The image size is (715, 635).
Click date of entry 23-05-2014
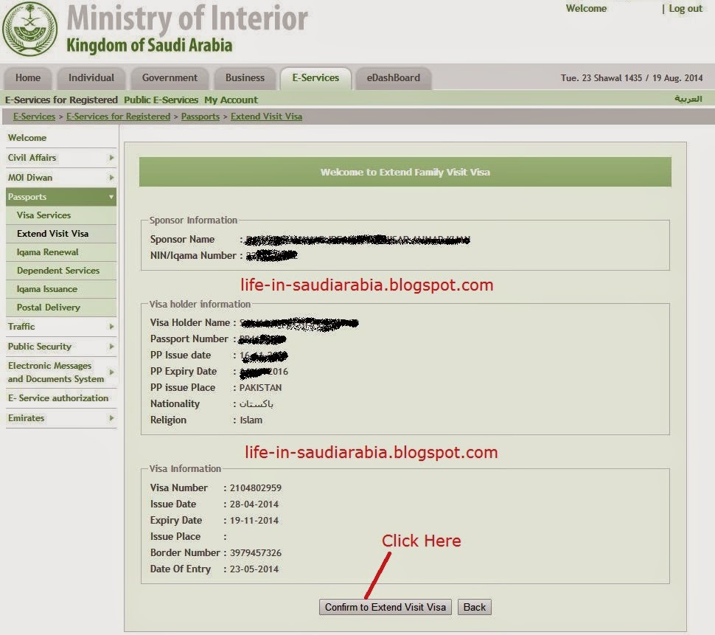pyautogui.click(x=254, y=569)
